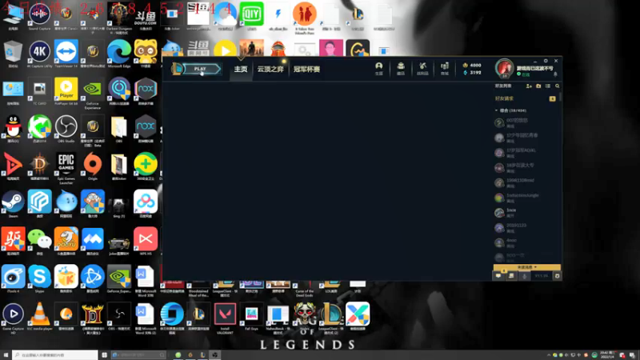
Task: Click the friend search magnifier icon
Action: (557, 86)
